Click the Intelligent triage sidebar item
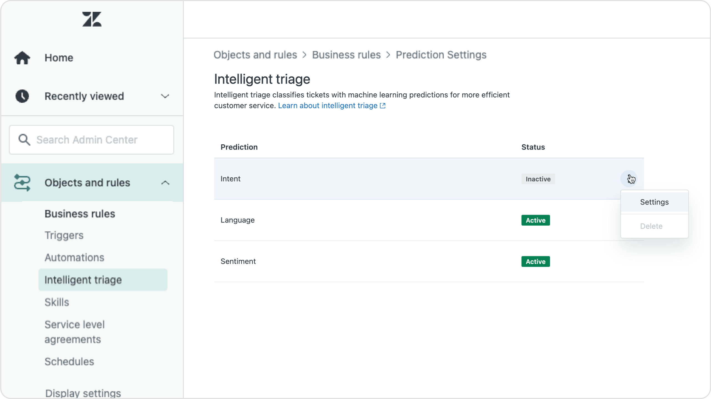This screenshot has width=711, height=399. (x=83, y=280)
